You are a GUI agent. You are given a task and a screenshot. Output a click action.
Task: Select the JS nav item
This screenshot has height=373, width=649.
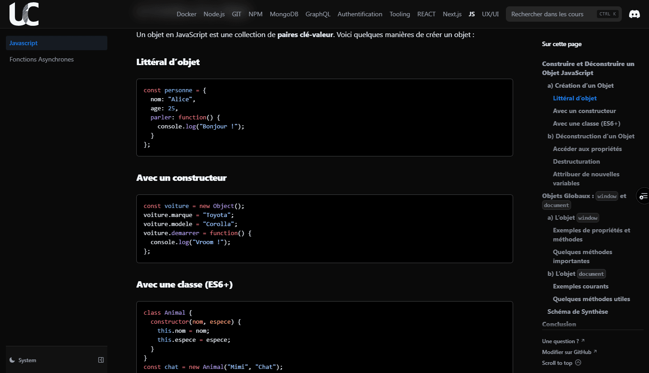(472, 14)
